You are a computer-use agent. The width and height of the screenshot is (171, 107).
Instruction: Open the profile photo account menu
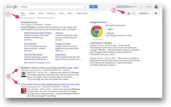tap(157, 7)
